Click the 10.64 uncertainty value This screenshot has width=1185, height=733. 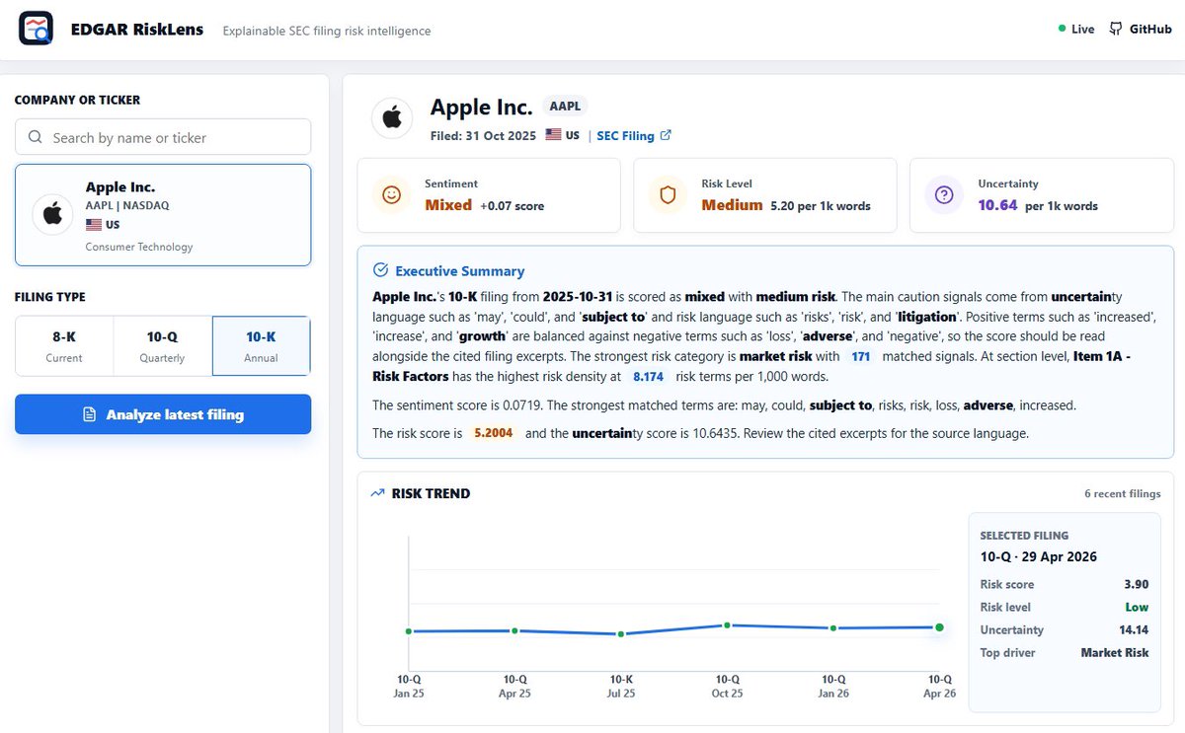click(997, 205)
